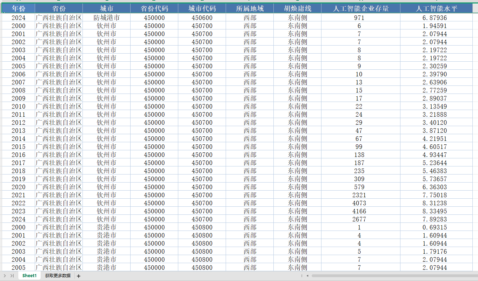Select the 人工智能企业存量 header cell
The image size is (478, 281).
(x=360, y=9)
